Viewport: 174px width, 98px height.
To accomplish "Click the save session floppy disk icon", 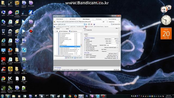I will click(94, 24).
